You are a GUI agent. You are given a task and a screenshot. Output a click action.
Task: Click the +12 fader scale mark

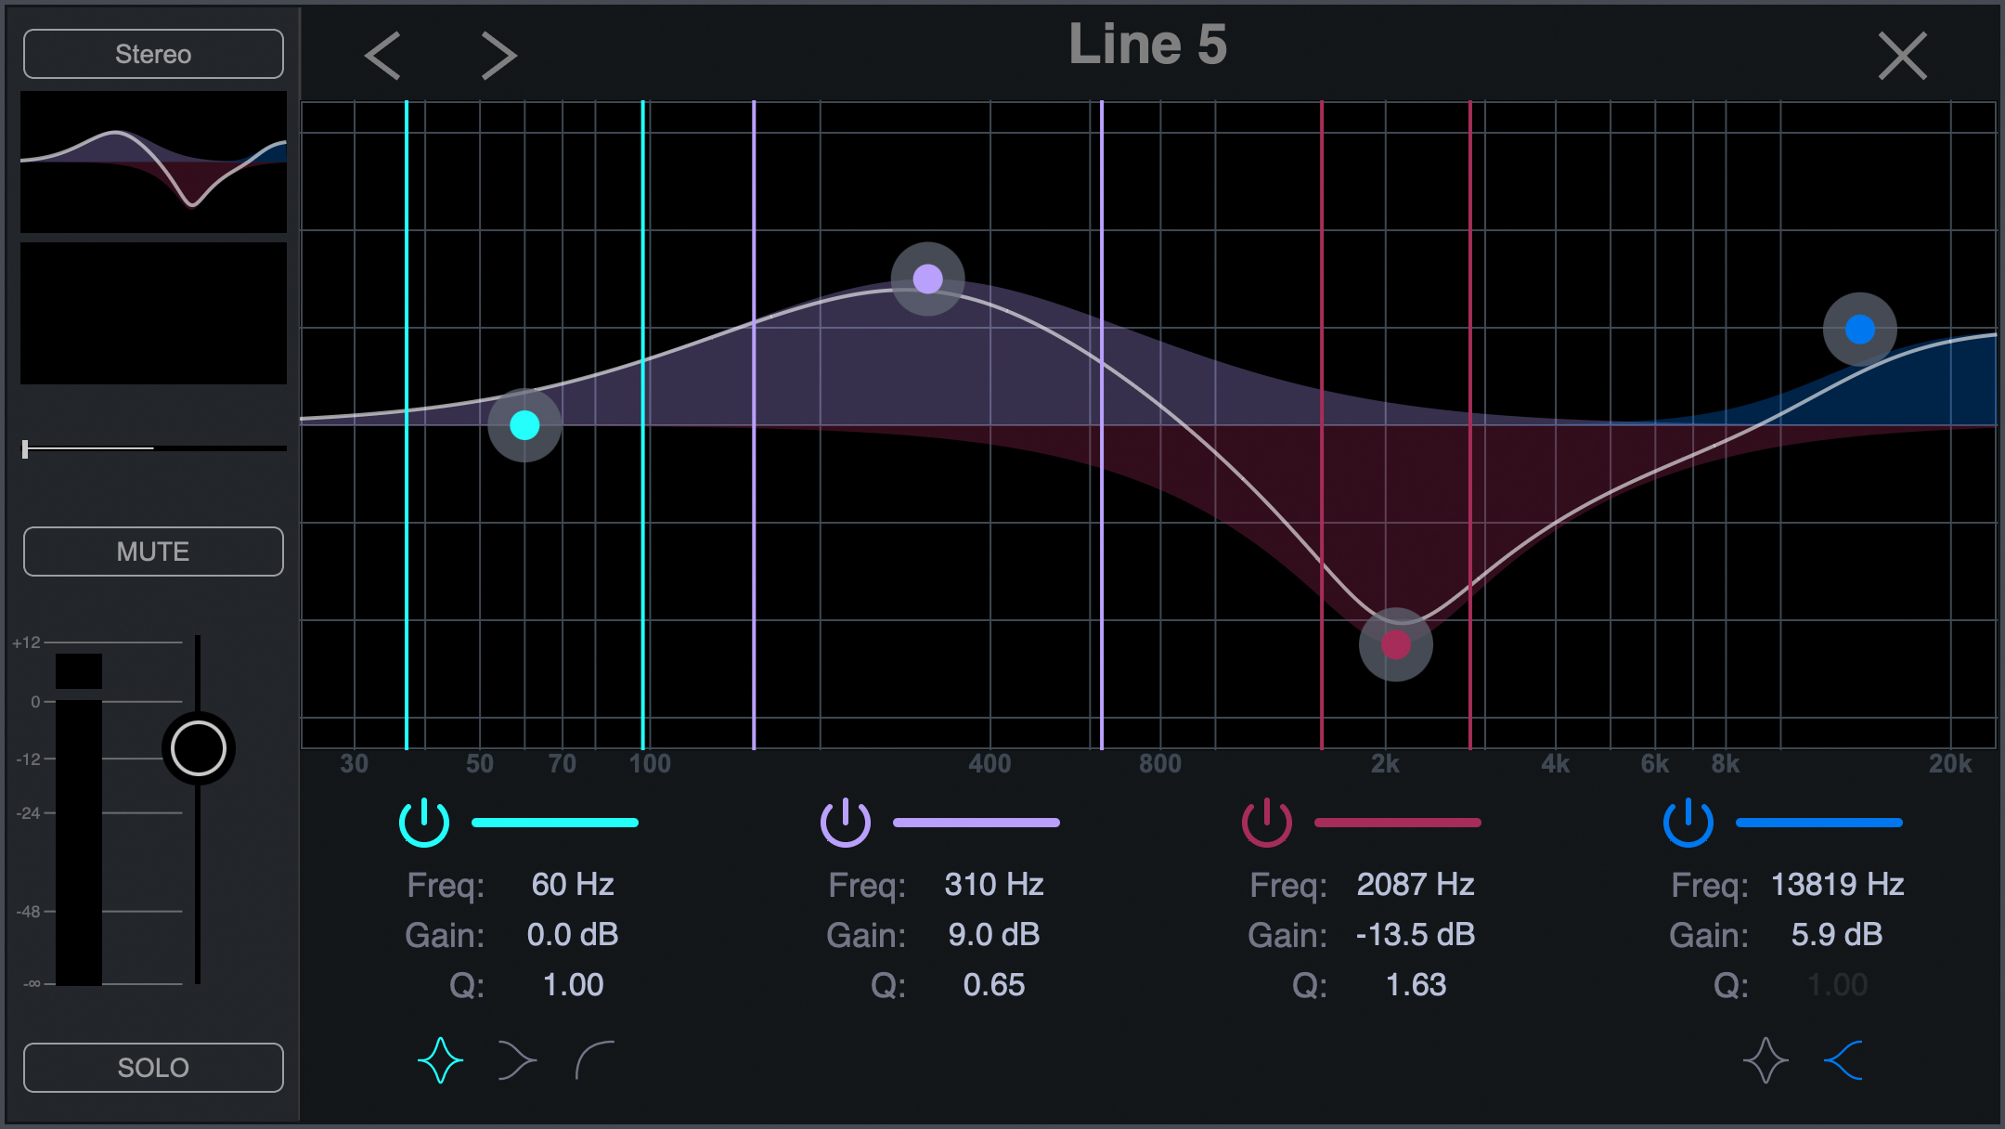26,642
